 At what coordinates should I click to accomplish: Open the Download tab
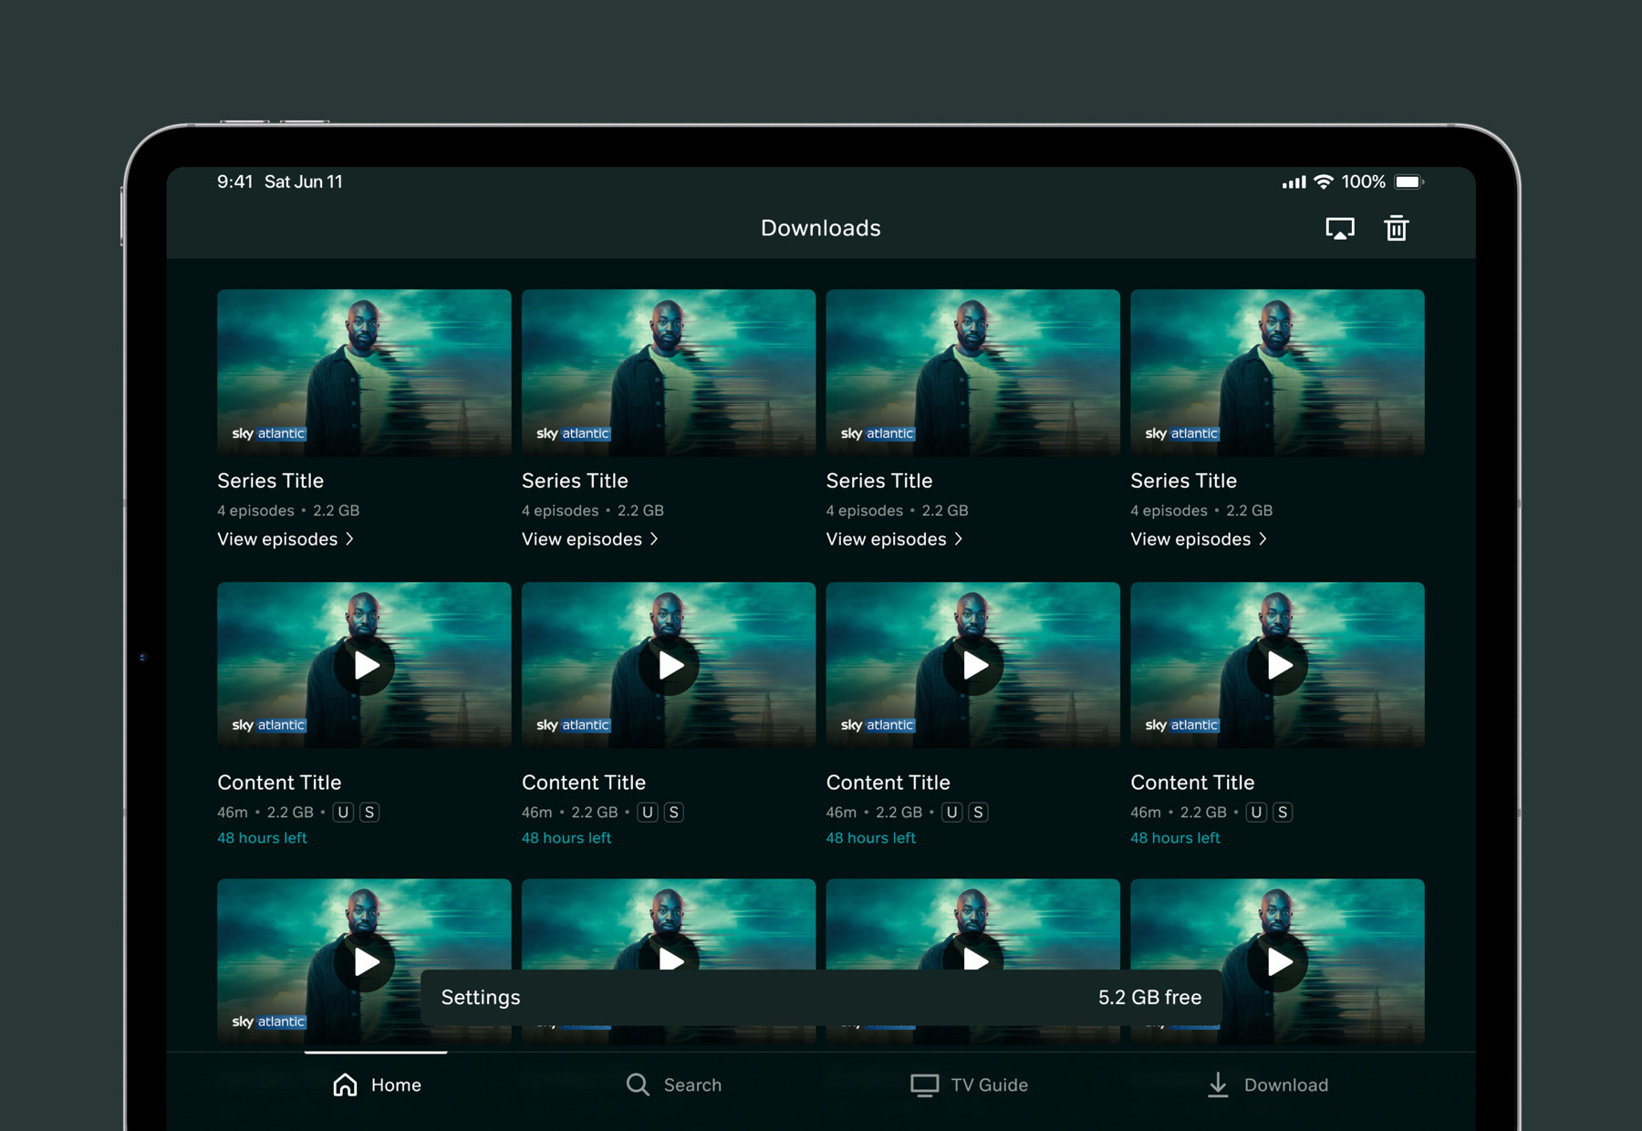tap(1268, 1084)
